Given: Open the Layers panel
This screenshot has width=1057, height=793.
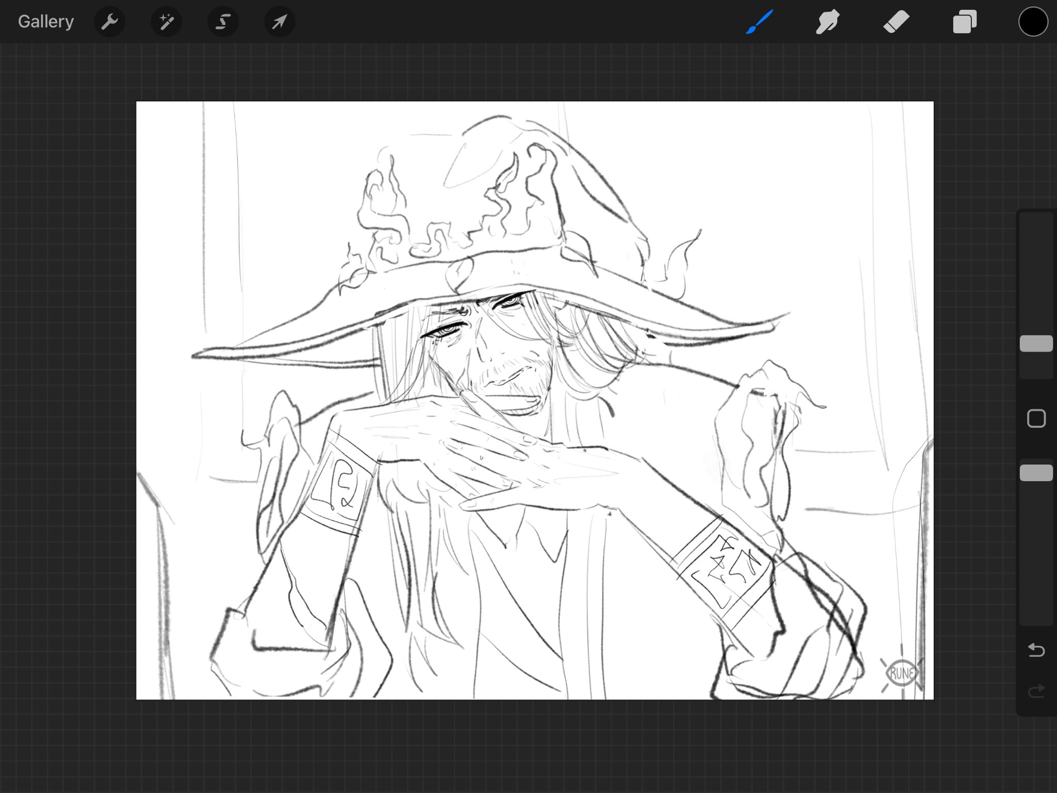Looking at the screenshot, I should click(964, 22).
